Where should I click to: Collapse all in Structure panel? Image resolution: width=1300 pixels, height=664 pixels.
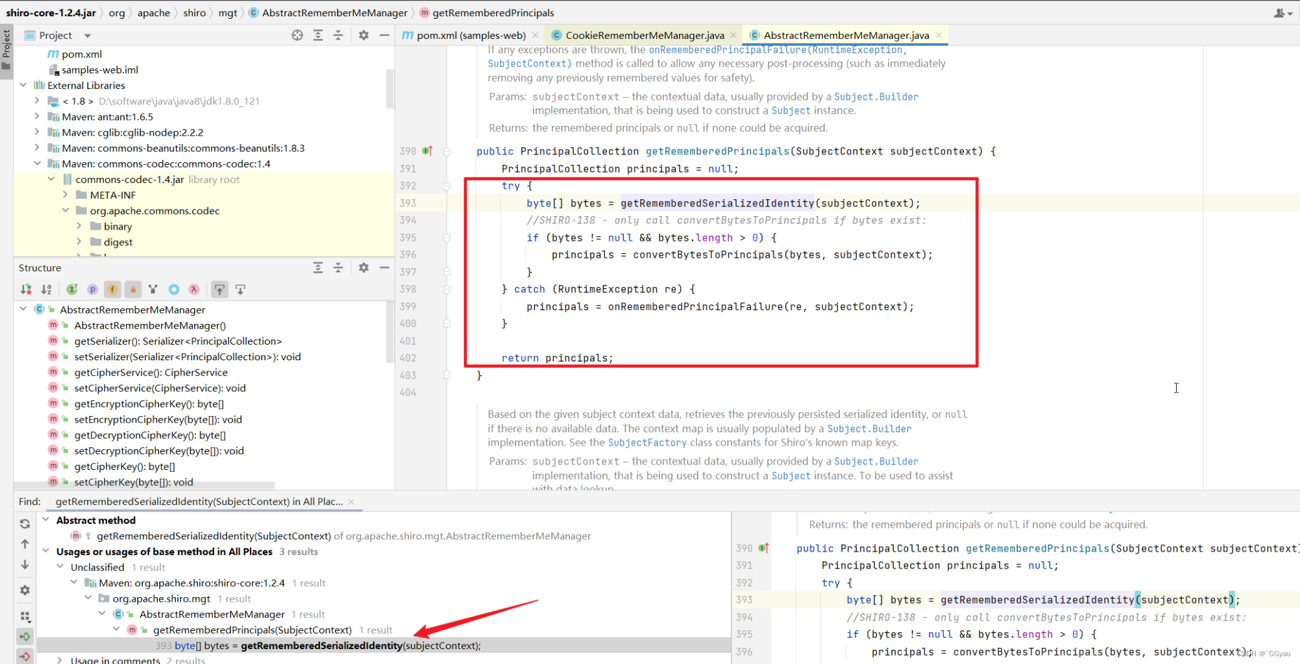click(x=338, y=267)
